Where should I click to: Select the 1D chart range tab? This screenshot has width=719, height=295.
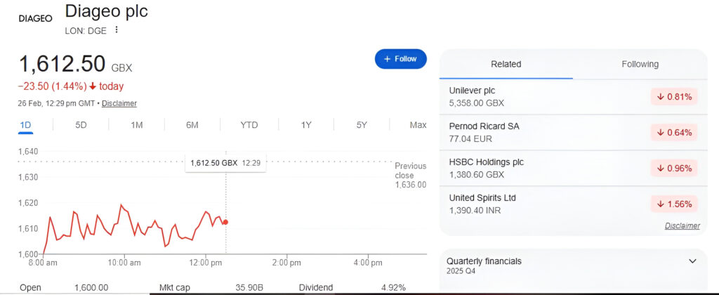click(x=25, y=125)
